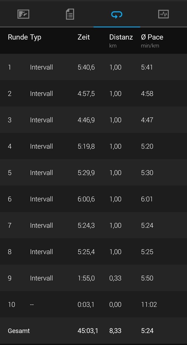Select lap 2 row with time 4:57,5
The image size is (187, 345).
(x=94, y=94)
